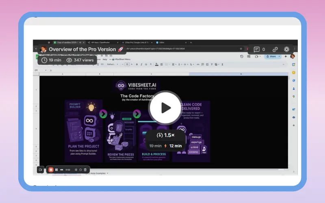Open Contacts in the side panel

[x=294, y=89]
